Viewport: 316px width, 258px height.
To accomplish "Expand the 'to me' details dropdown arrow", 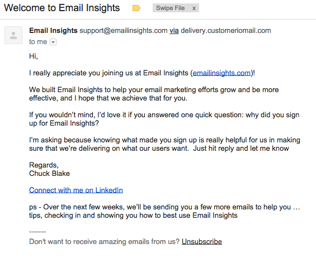I will [x=53, y=42].
